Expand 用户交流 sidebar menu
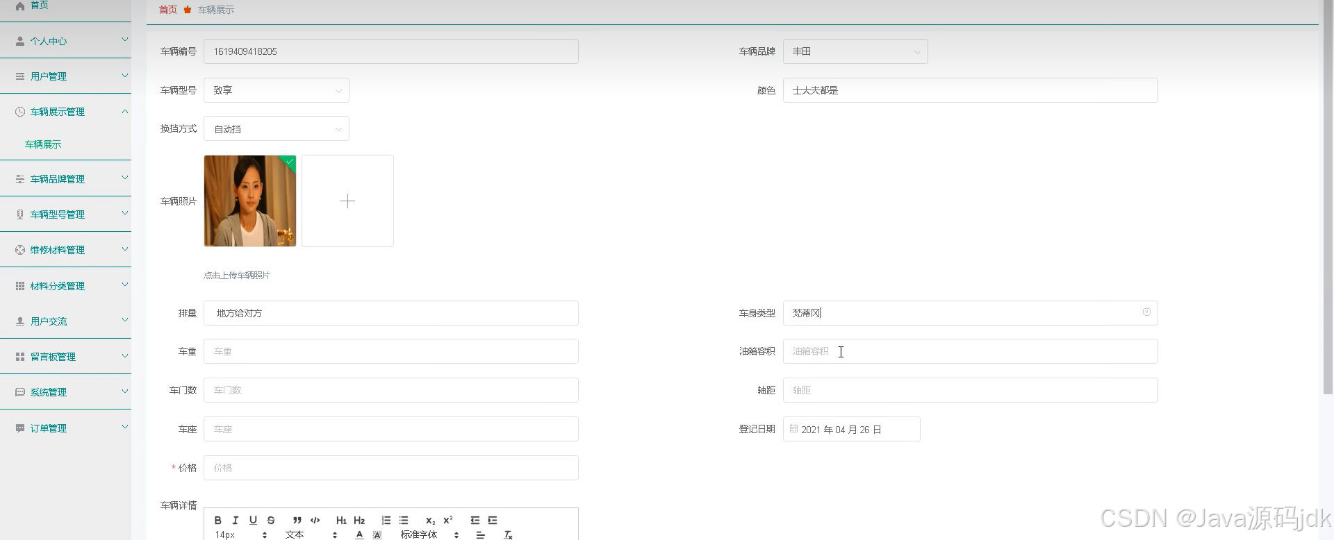The width and height of the screenshot is (1334, 540). click(x=65, y=321)
